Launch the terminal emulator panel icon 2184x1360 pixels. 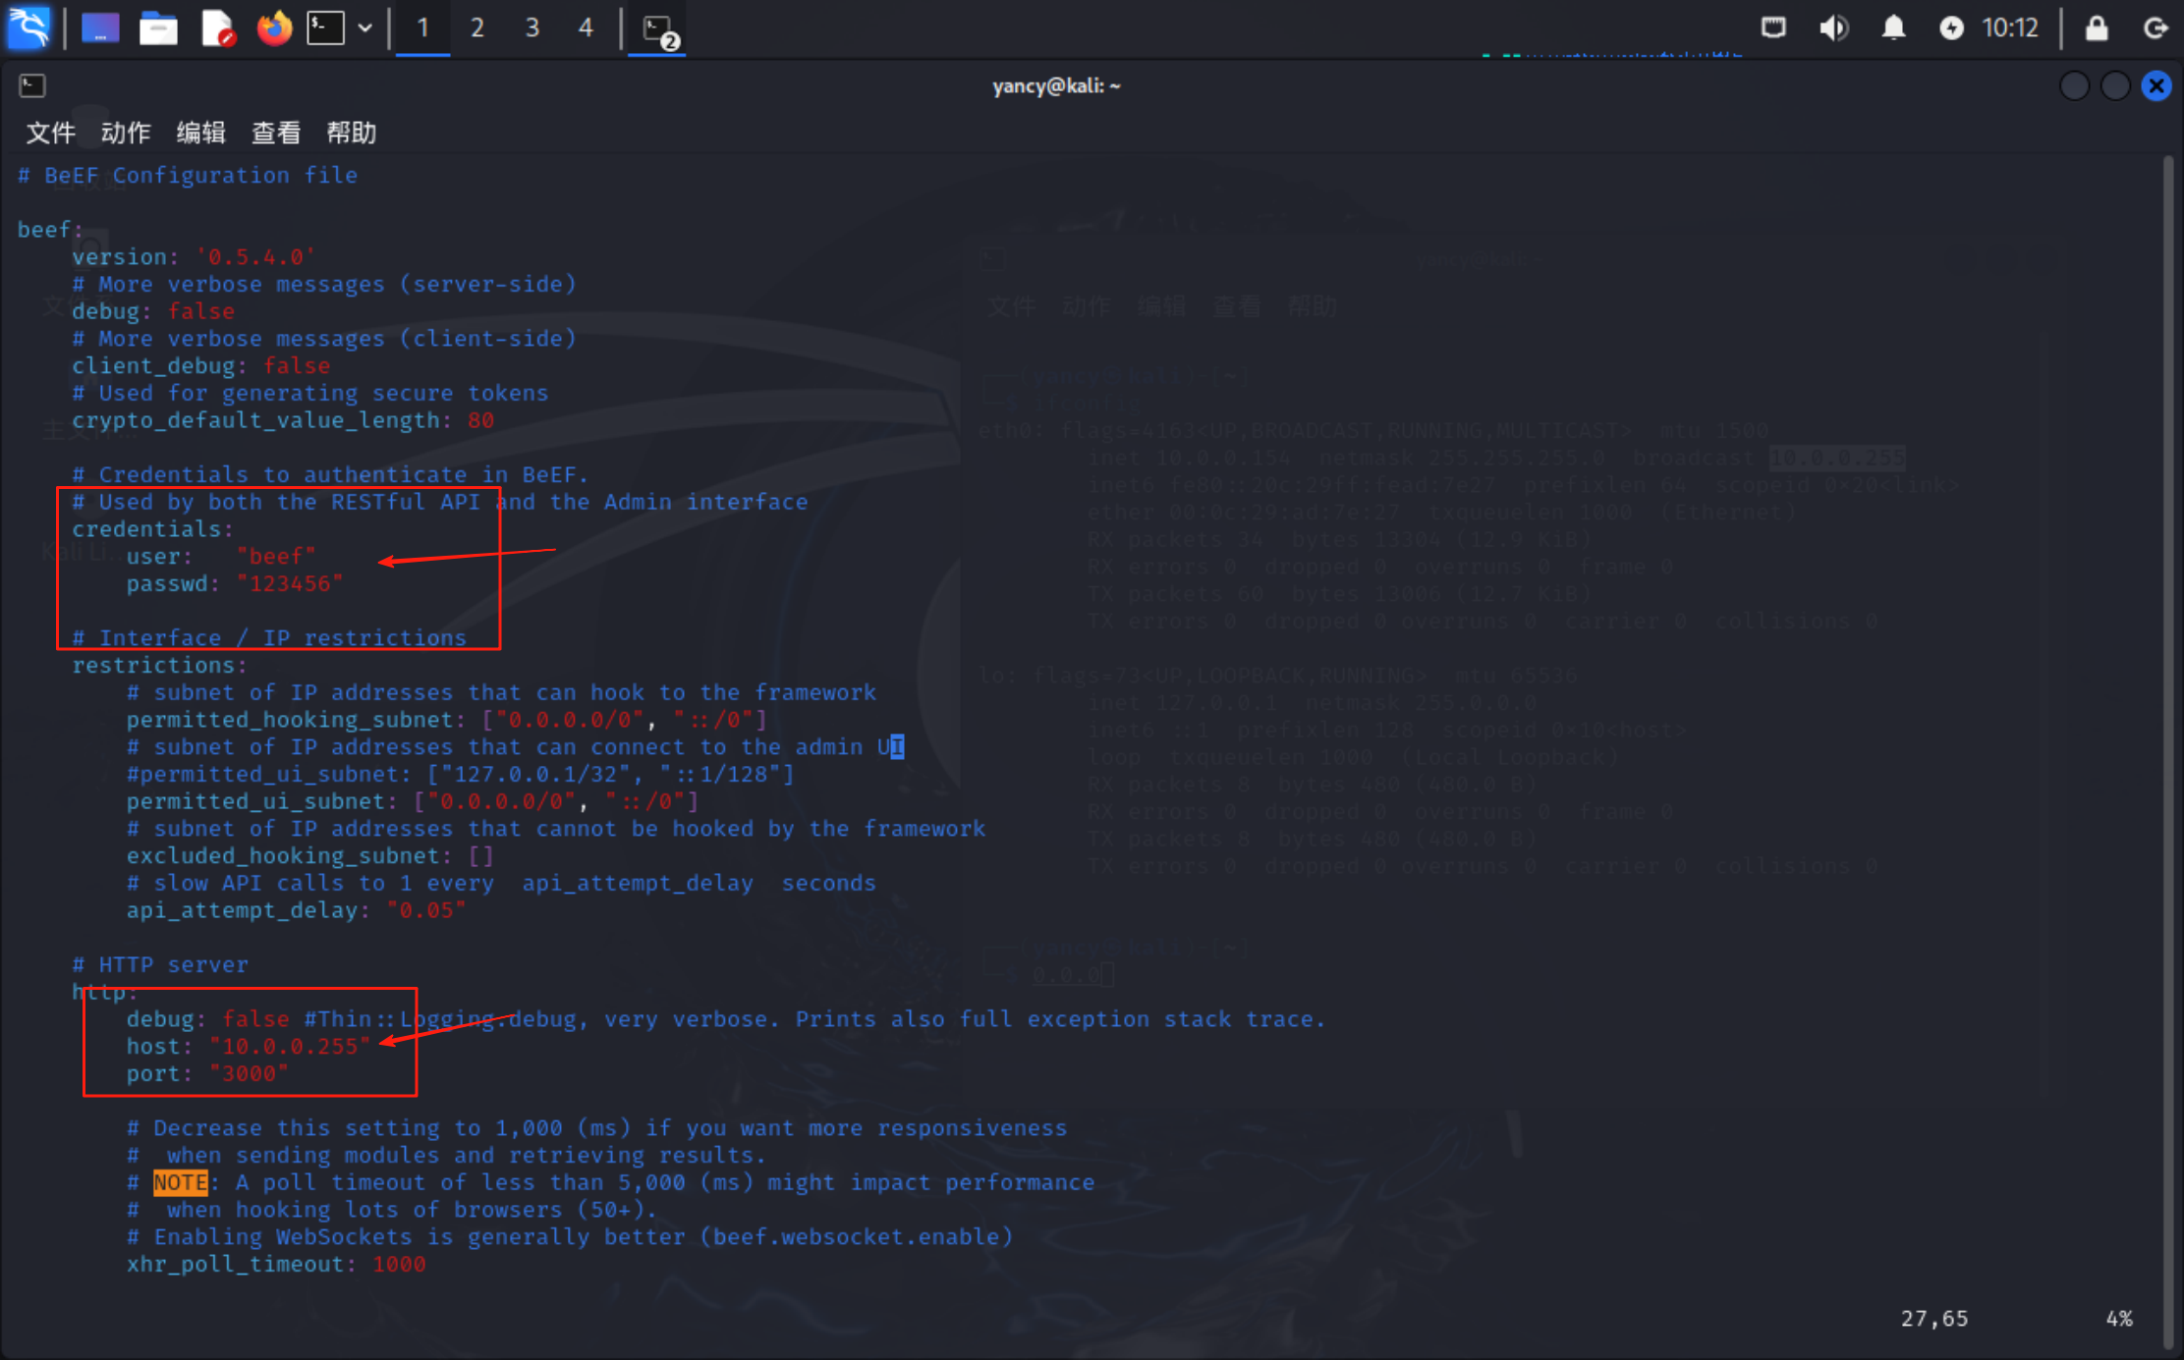tap(326, 27)
